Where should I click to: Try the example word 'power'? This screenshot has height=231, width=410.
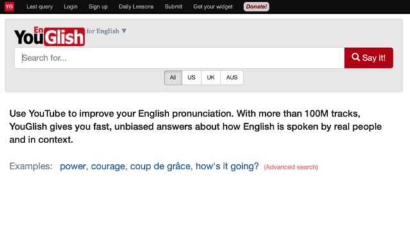pos(72,166)
